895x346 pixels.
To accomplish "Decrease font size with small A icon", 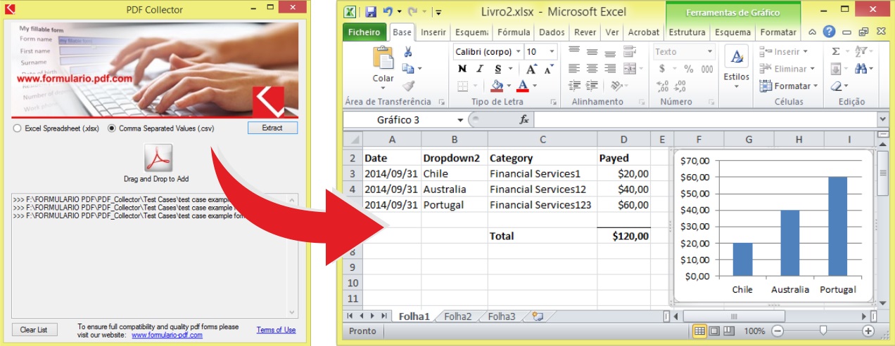I will pyautogui.click(x=548, y=69).
